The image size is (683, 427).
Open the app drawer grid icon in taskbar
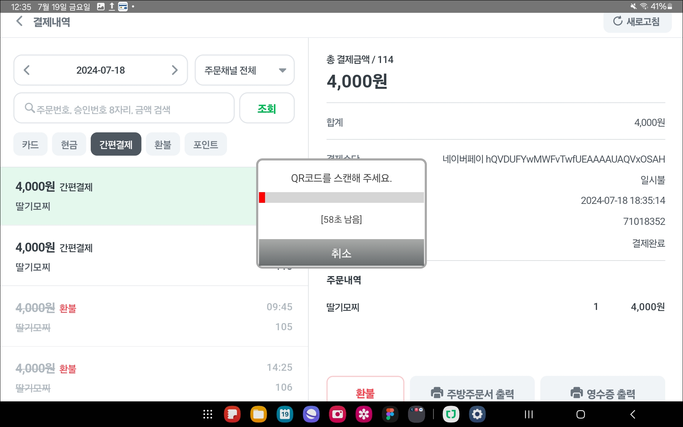click(x=208, y=414)
